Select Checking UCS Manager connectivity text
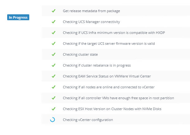Screen dimensions: 190x135 click(x=91, y=22)
